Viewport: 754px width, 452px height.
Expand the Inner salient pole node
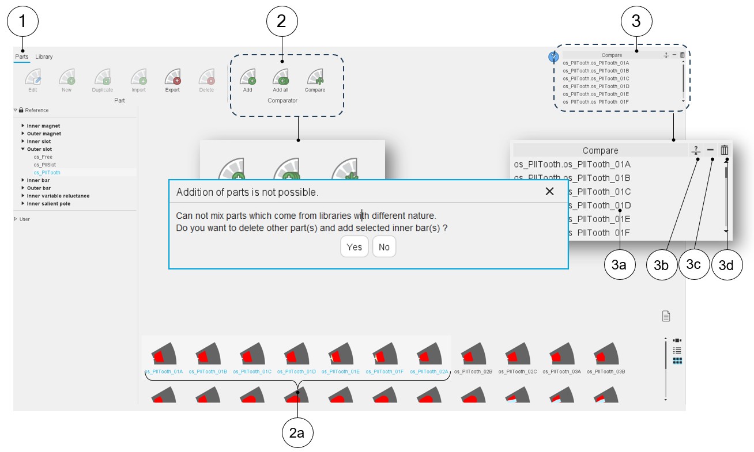[x=23, y=203]
